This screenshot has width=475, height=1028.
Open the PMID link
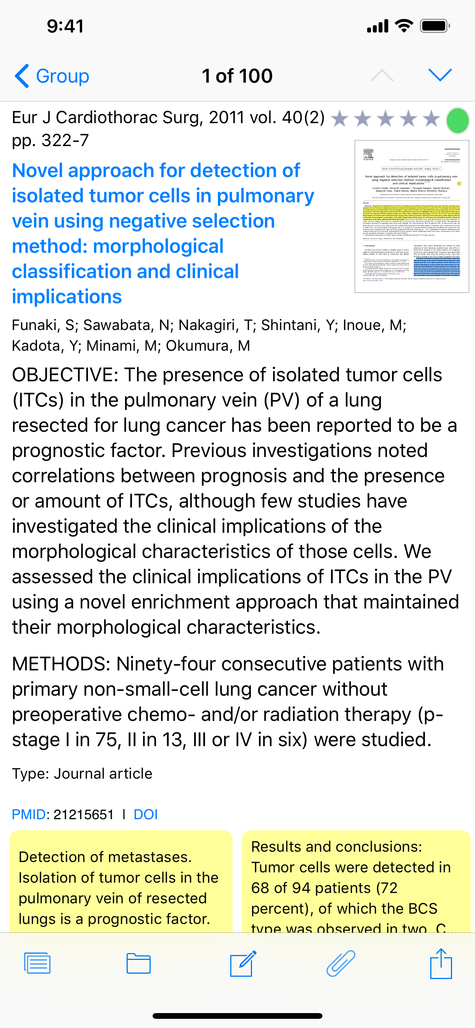pos(29,814)
